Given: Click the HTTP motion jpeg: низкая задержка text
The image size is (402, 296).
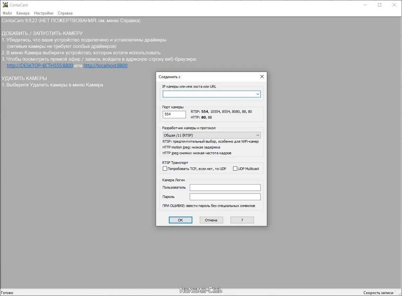Looking at the screenshot, I should 191,147.
